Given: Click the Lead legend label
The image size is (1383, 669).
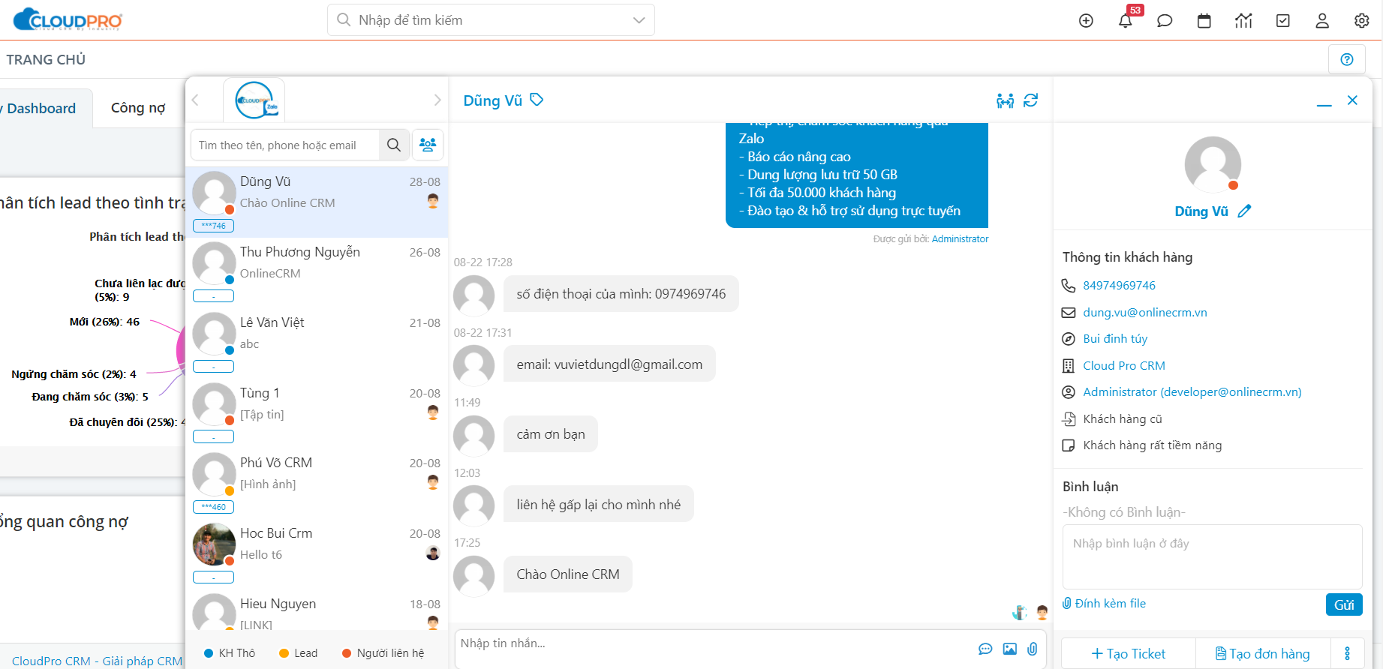Looking at the screenshot, I should coord(305,653).
